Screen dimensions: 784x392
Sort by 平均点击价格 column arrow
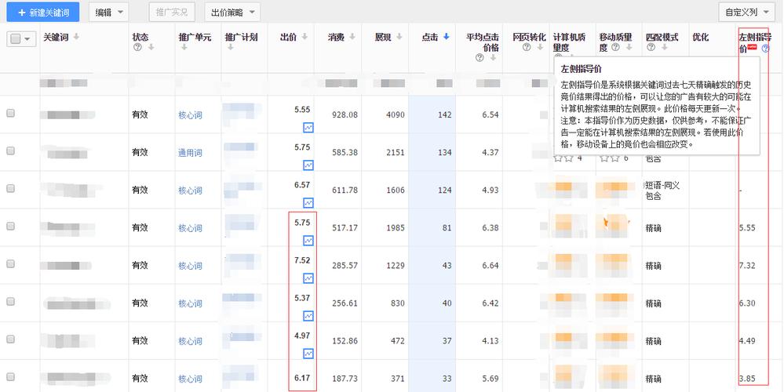click(x=493, y=58)
